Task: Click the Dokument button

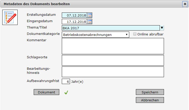Action: click(x=46, y=92)
